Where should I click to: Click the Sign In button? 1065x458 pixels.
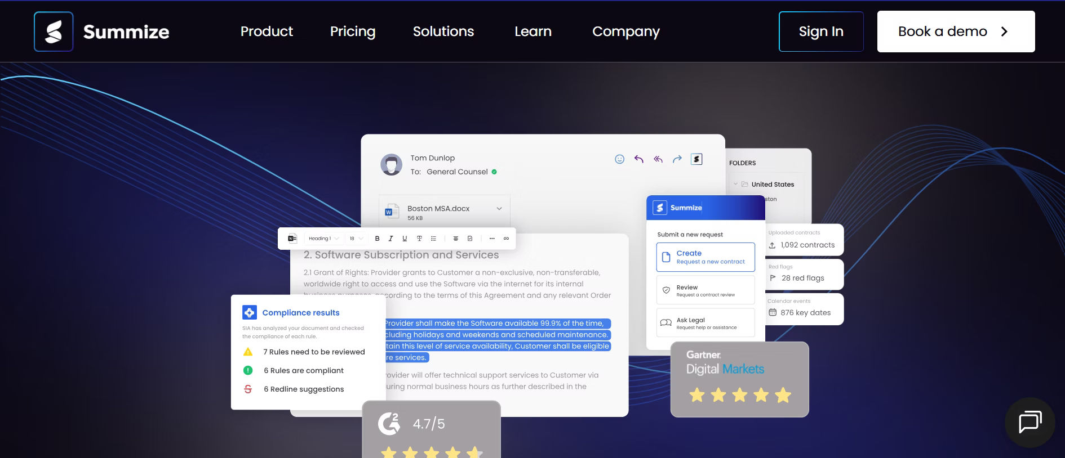tap(821, 32)
